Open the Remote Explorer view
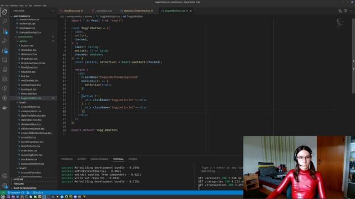Screen dimensions: 355x199 (5, 60)
